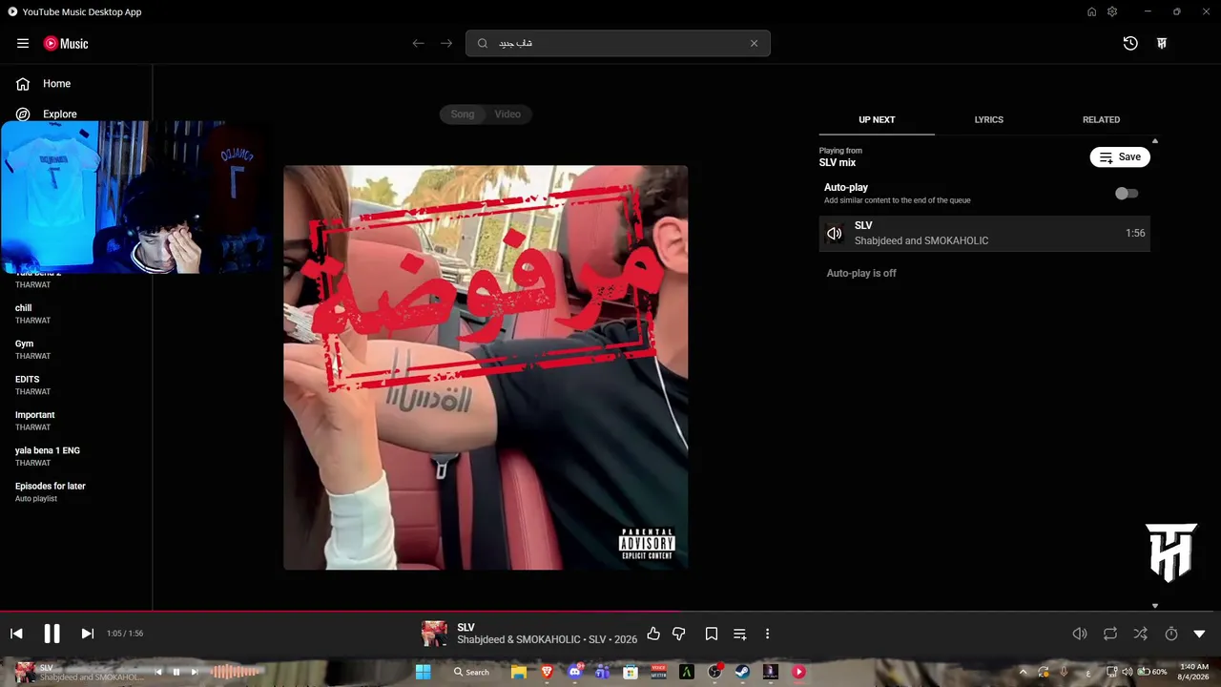The width and height of the screenshot is (1221, 687).
Task: Switch to the RELATED tab
Action: click(1101, 120)
